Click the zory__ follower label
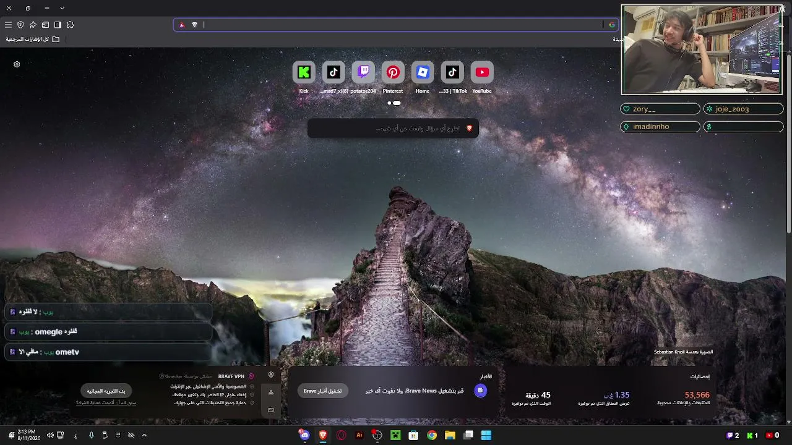The height and width of the screenshot is (445, 792). click(660, 109)
